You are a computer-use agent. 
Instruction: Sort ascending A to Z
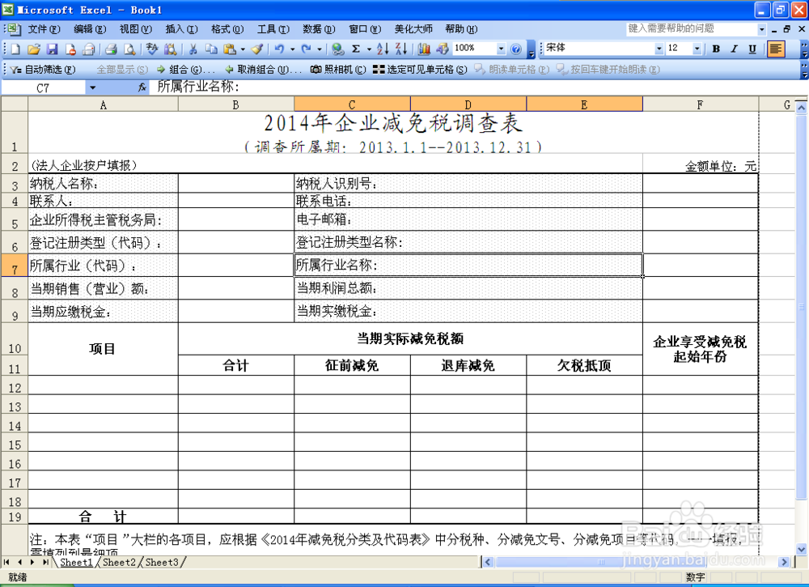pos(383,49)
